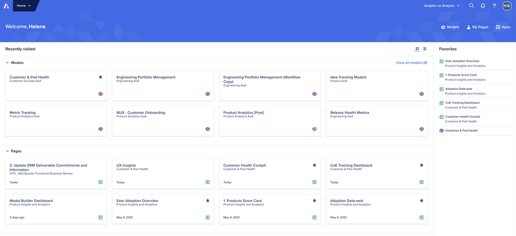
Task: Click model cube icon on Idea Tracking Models card
Action: point(421,94)
